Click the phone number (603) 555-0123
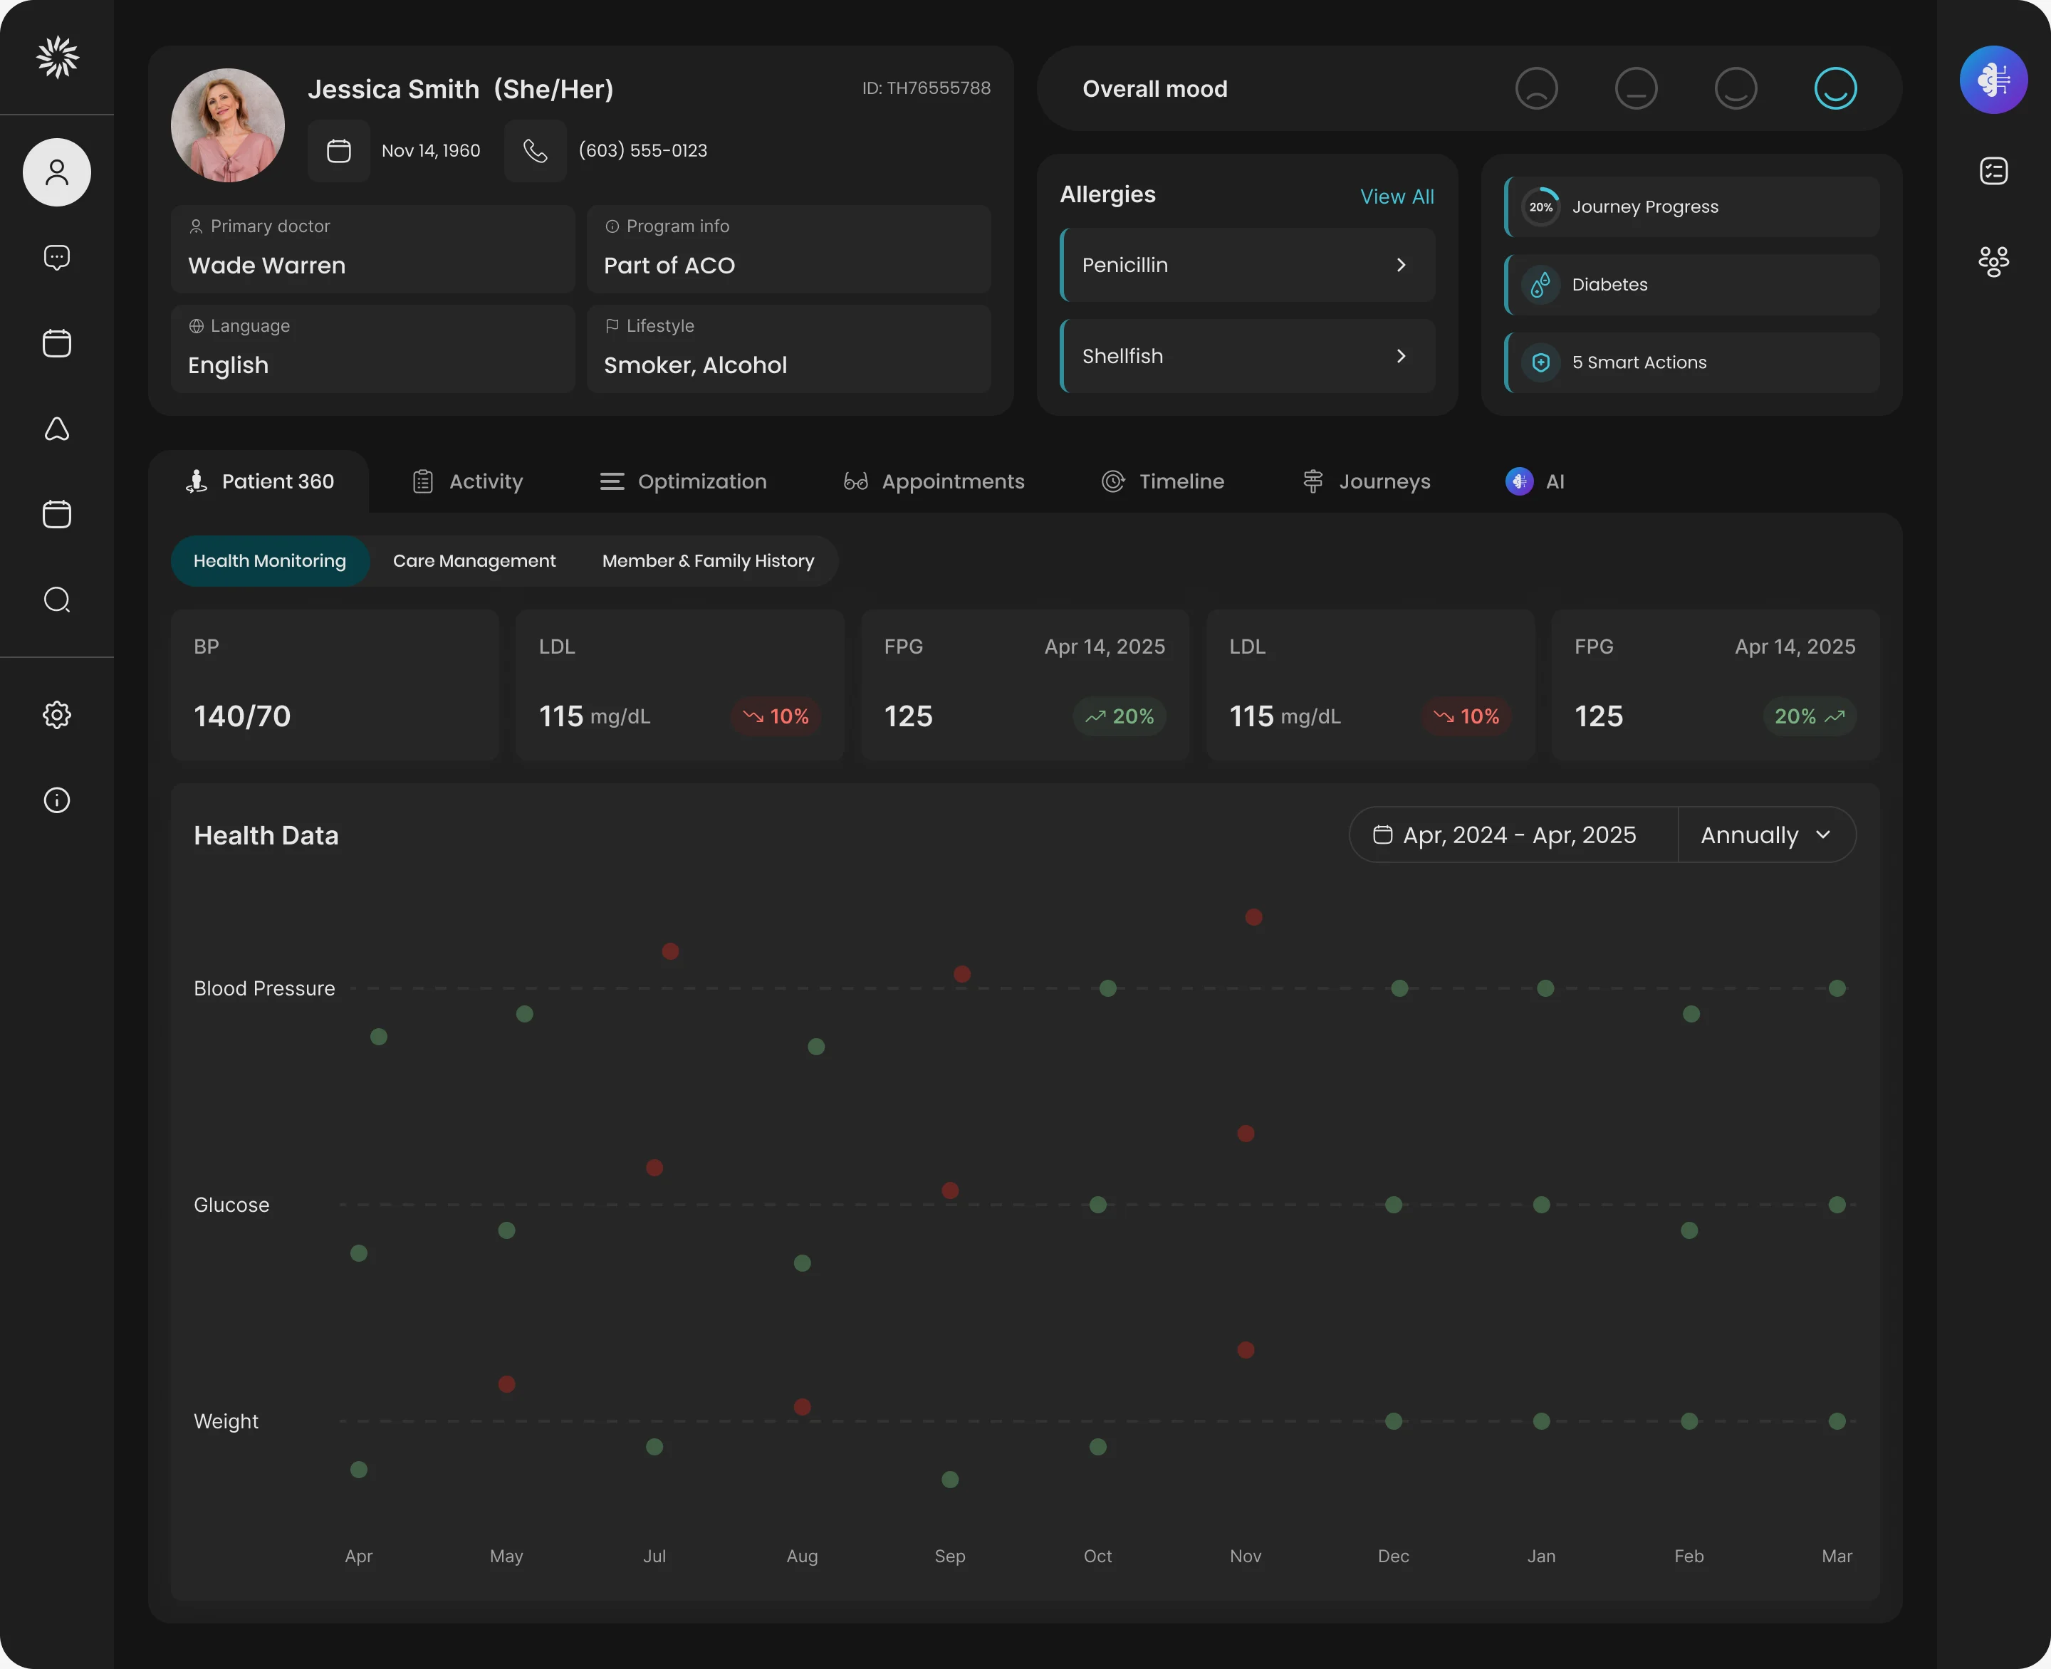This screenshot has height=1669, width=2051. tap(642, 151)
